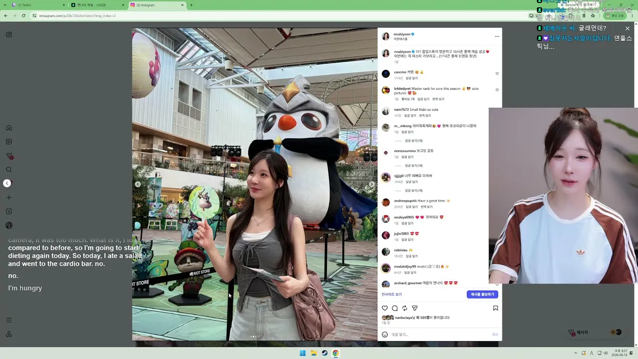Screen dimensions: 638x359
Task: Like the post with the heart icon
Action: coord(385,308)
